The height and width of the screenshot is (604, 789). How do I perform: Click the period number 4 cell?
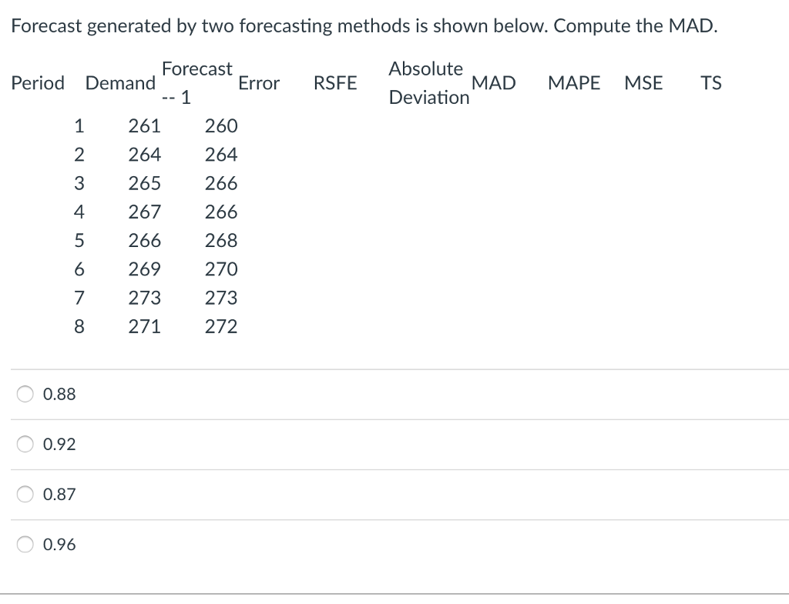[x=79, y=212]
